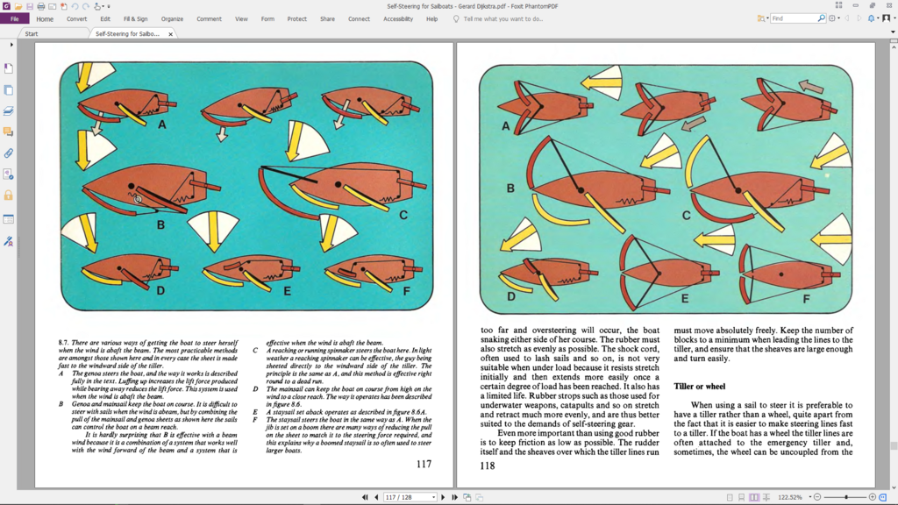Open the Convert ribbon tab
The image size is (898, 505).
(77, 19)
